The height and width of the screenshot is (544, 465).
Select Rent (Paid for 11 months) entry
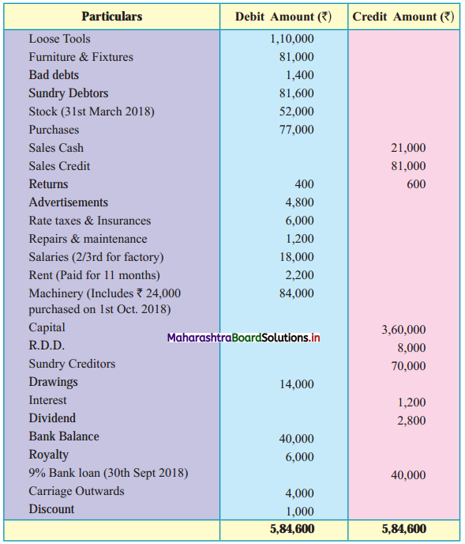point(94,275)
